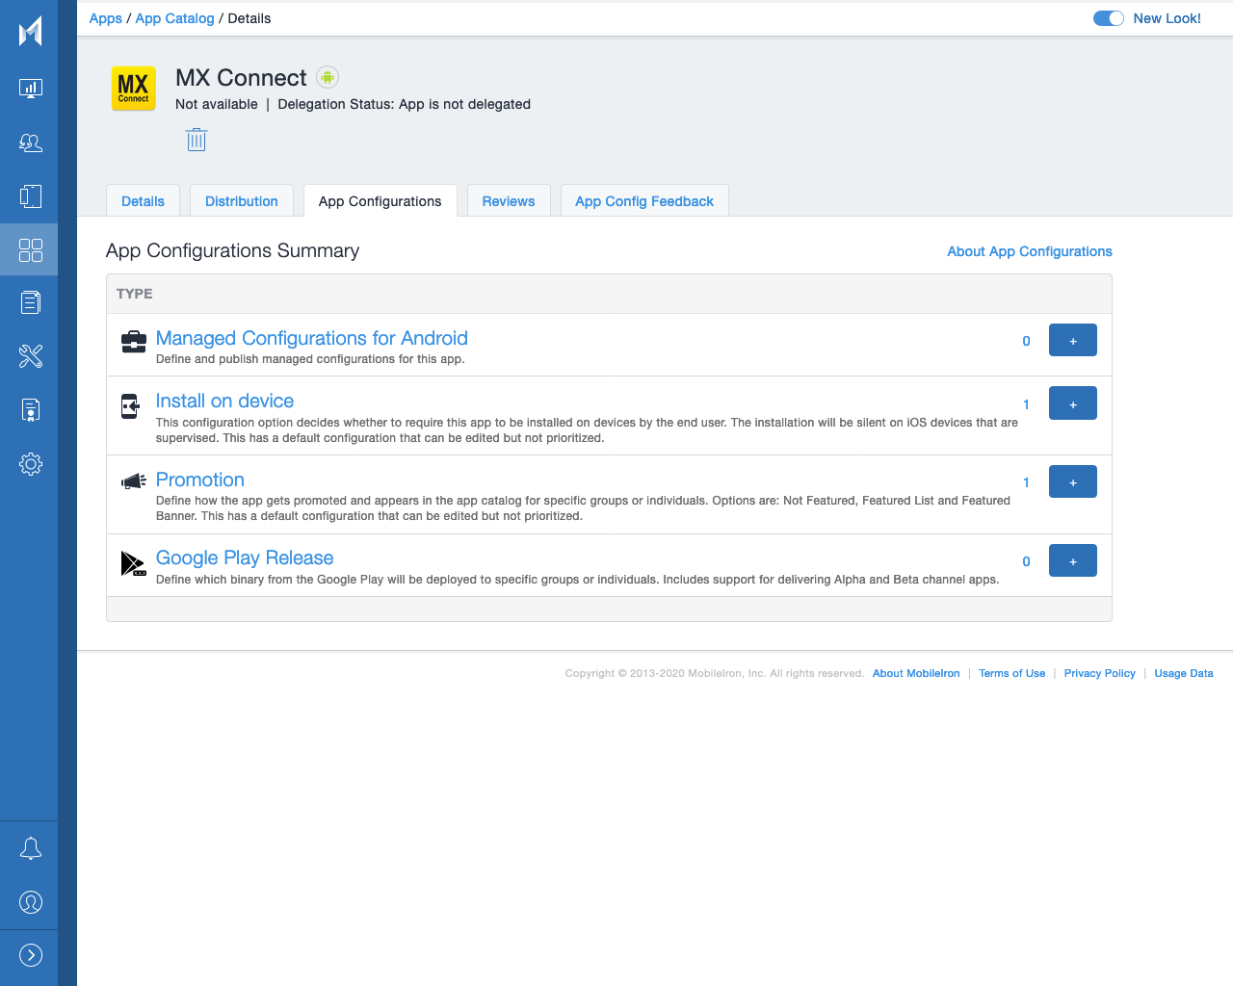Open notifications via the bell icon

(30, 847)
